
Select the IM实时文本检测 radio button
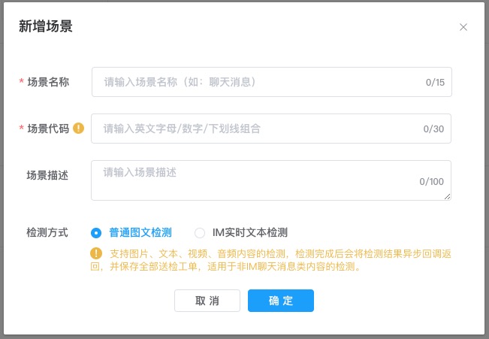pos(200,233)
